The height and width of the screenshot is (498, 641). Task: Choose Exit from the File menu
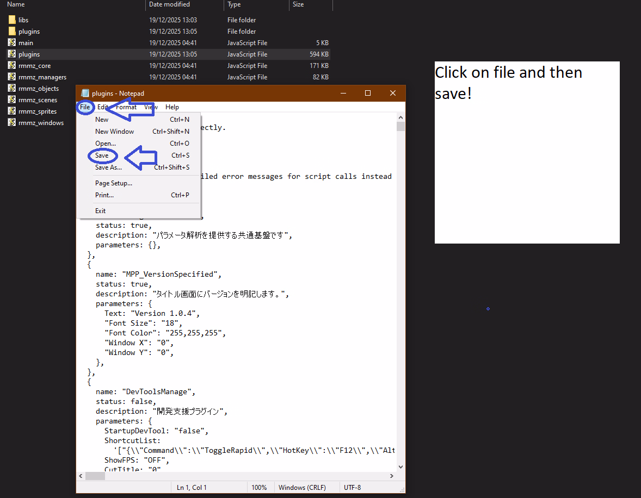(100, 211)
